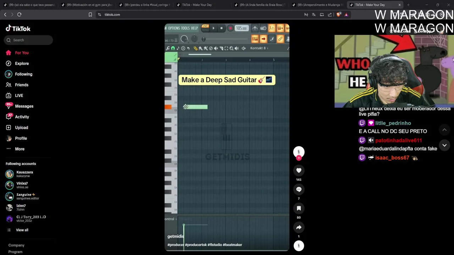Image resolution: width=454 pixels, height=255 pixels.
Task: Open the #producer hashtag
Action: (176, 245)
